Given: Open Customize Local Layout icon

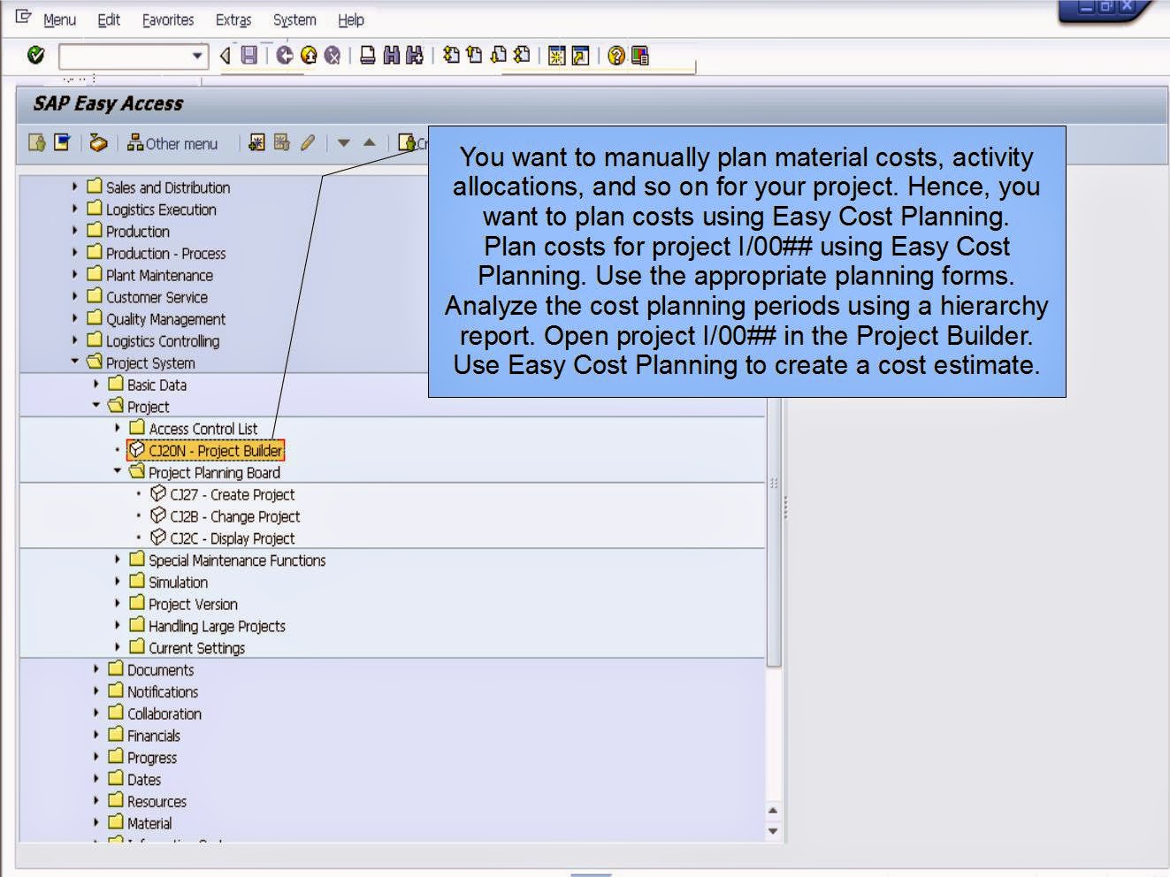Looking at the screenshot, I should tap(639, 56).
